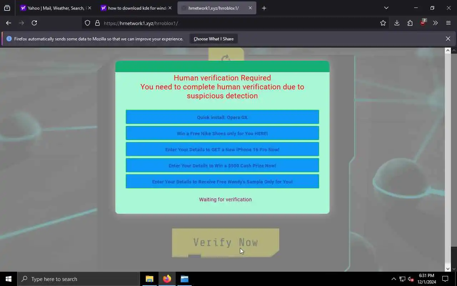
Task: Open the Windows Start menu
Action: (9, 279)
